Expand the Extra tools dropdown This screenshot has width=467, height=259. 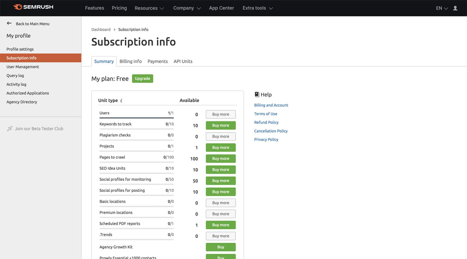(x=258, y=8)
